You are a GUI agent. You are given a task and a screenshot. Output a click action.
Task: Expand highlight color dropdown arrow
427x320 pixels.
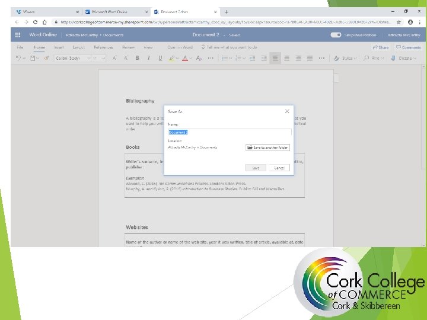point(177,58)
